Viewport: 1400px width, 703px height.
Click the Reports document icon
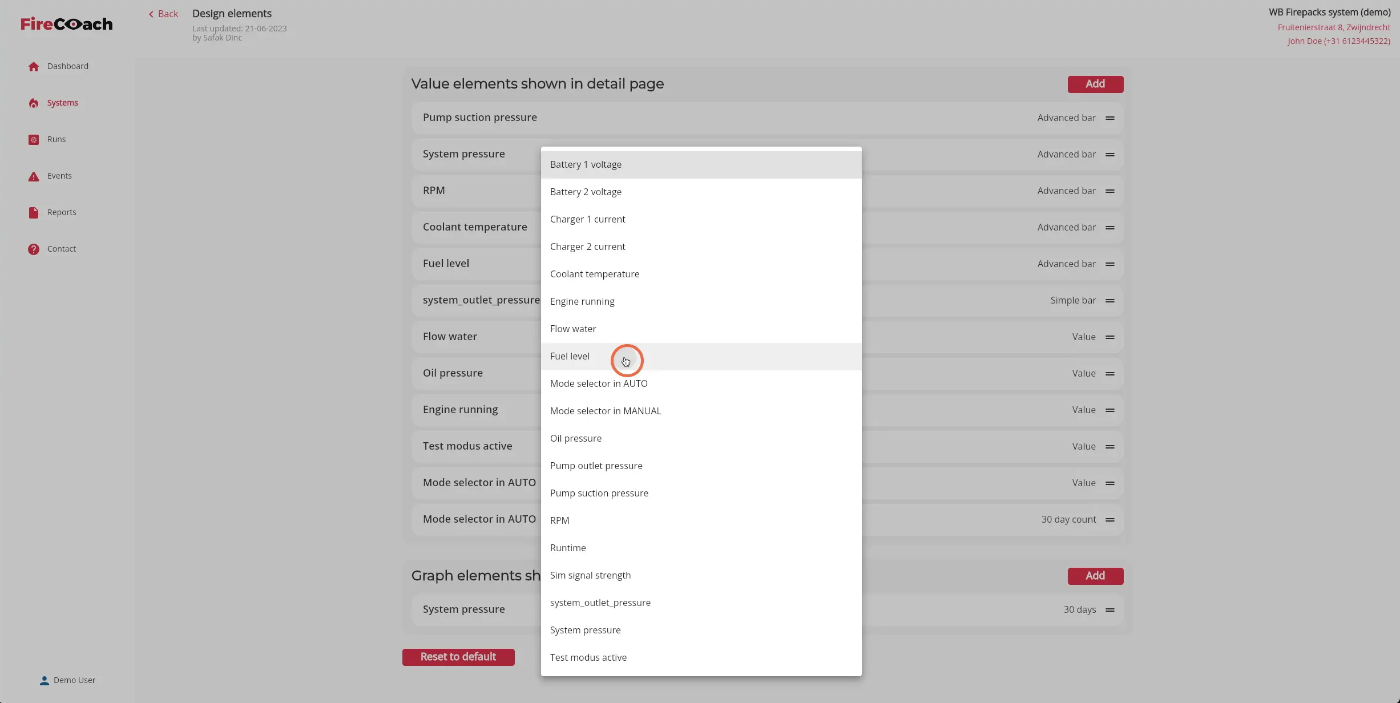click(x=34, y=213)
